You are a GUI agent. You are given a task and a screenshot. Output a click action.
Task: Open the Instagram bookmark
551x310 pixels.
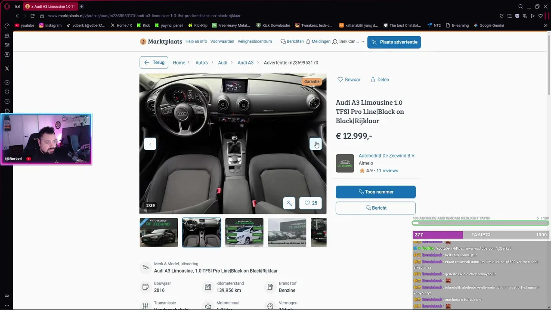[x=50, y=25]
